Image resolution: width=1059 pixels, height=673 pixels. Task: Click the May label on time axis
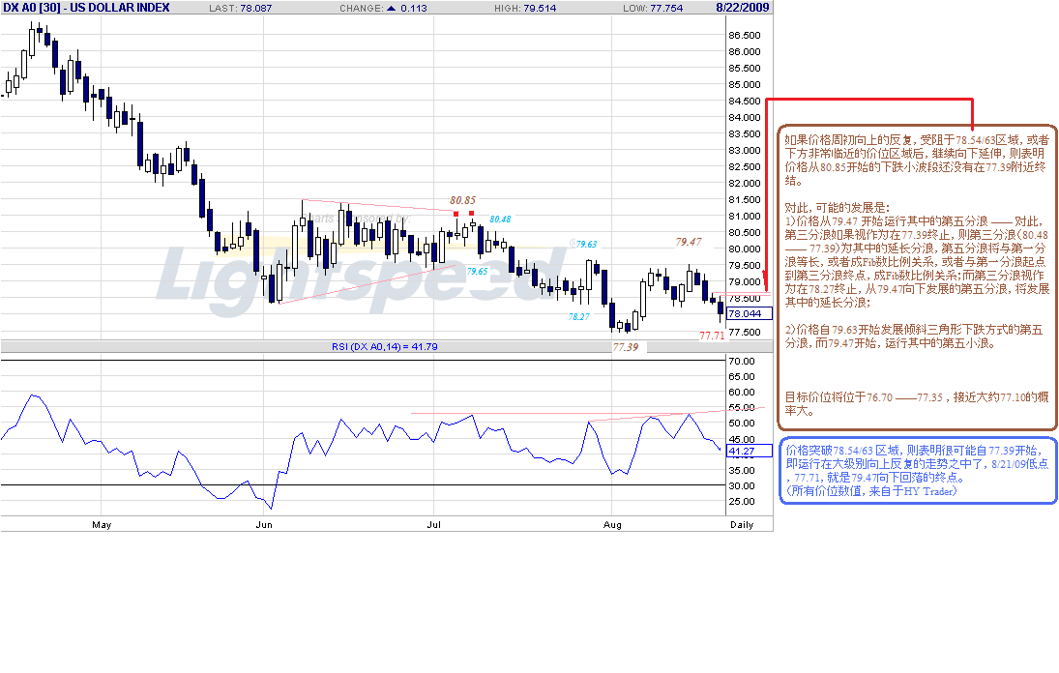pyautogui.click(x=102, y=524)
